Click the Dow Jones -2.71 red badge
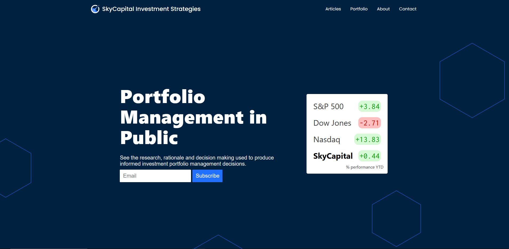 [369, 123]
